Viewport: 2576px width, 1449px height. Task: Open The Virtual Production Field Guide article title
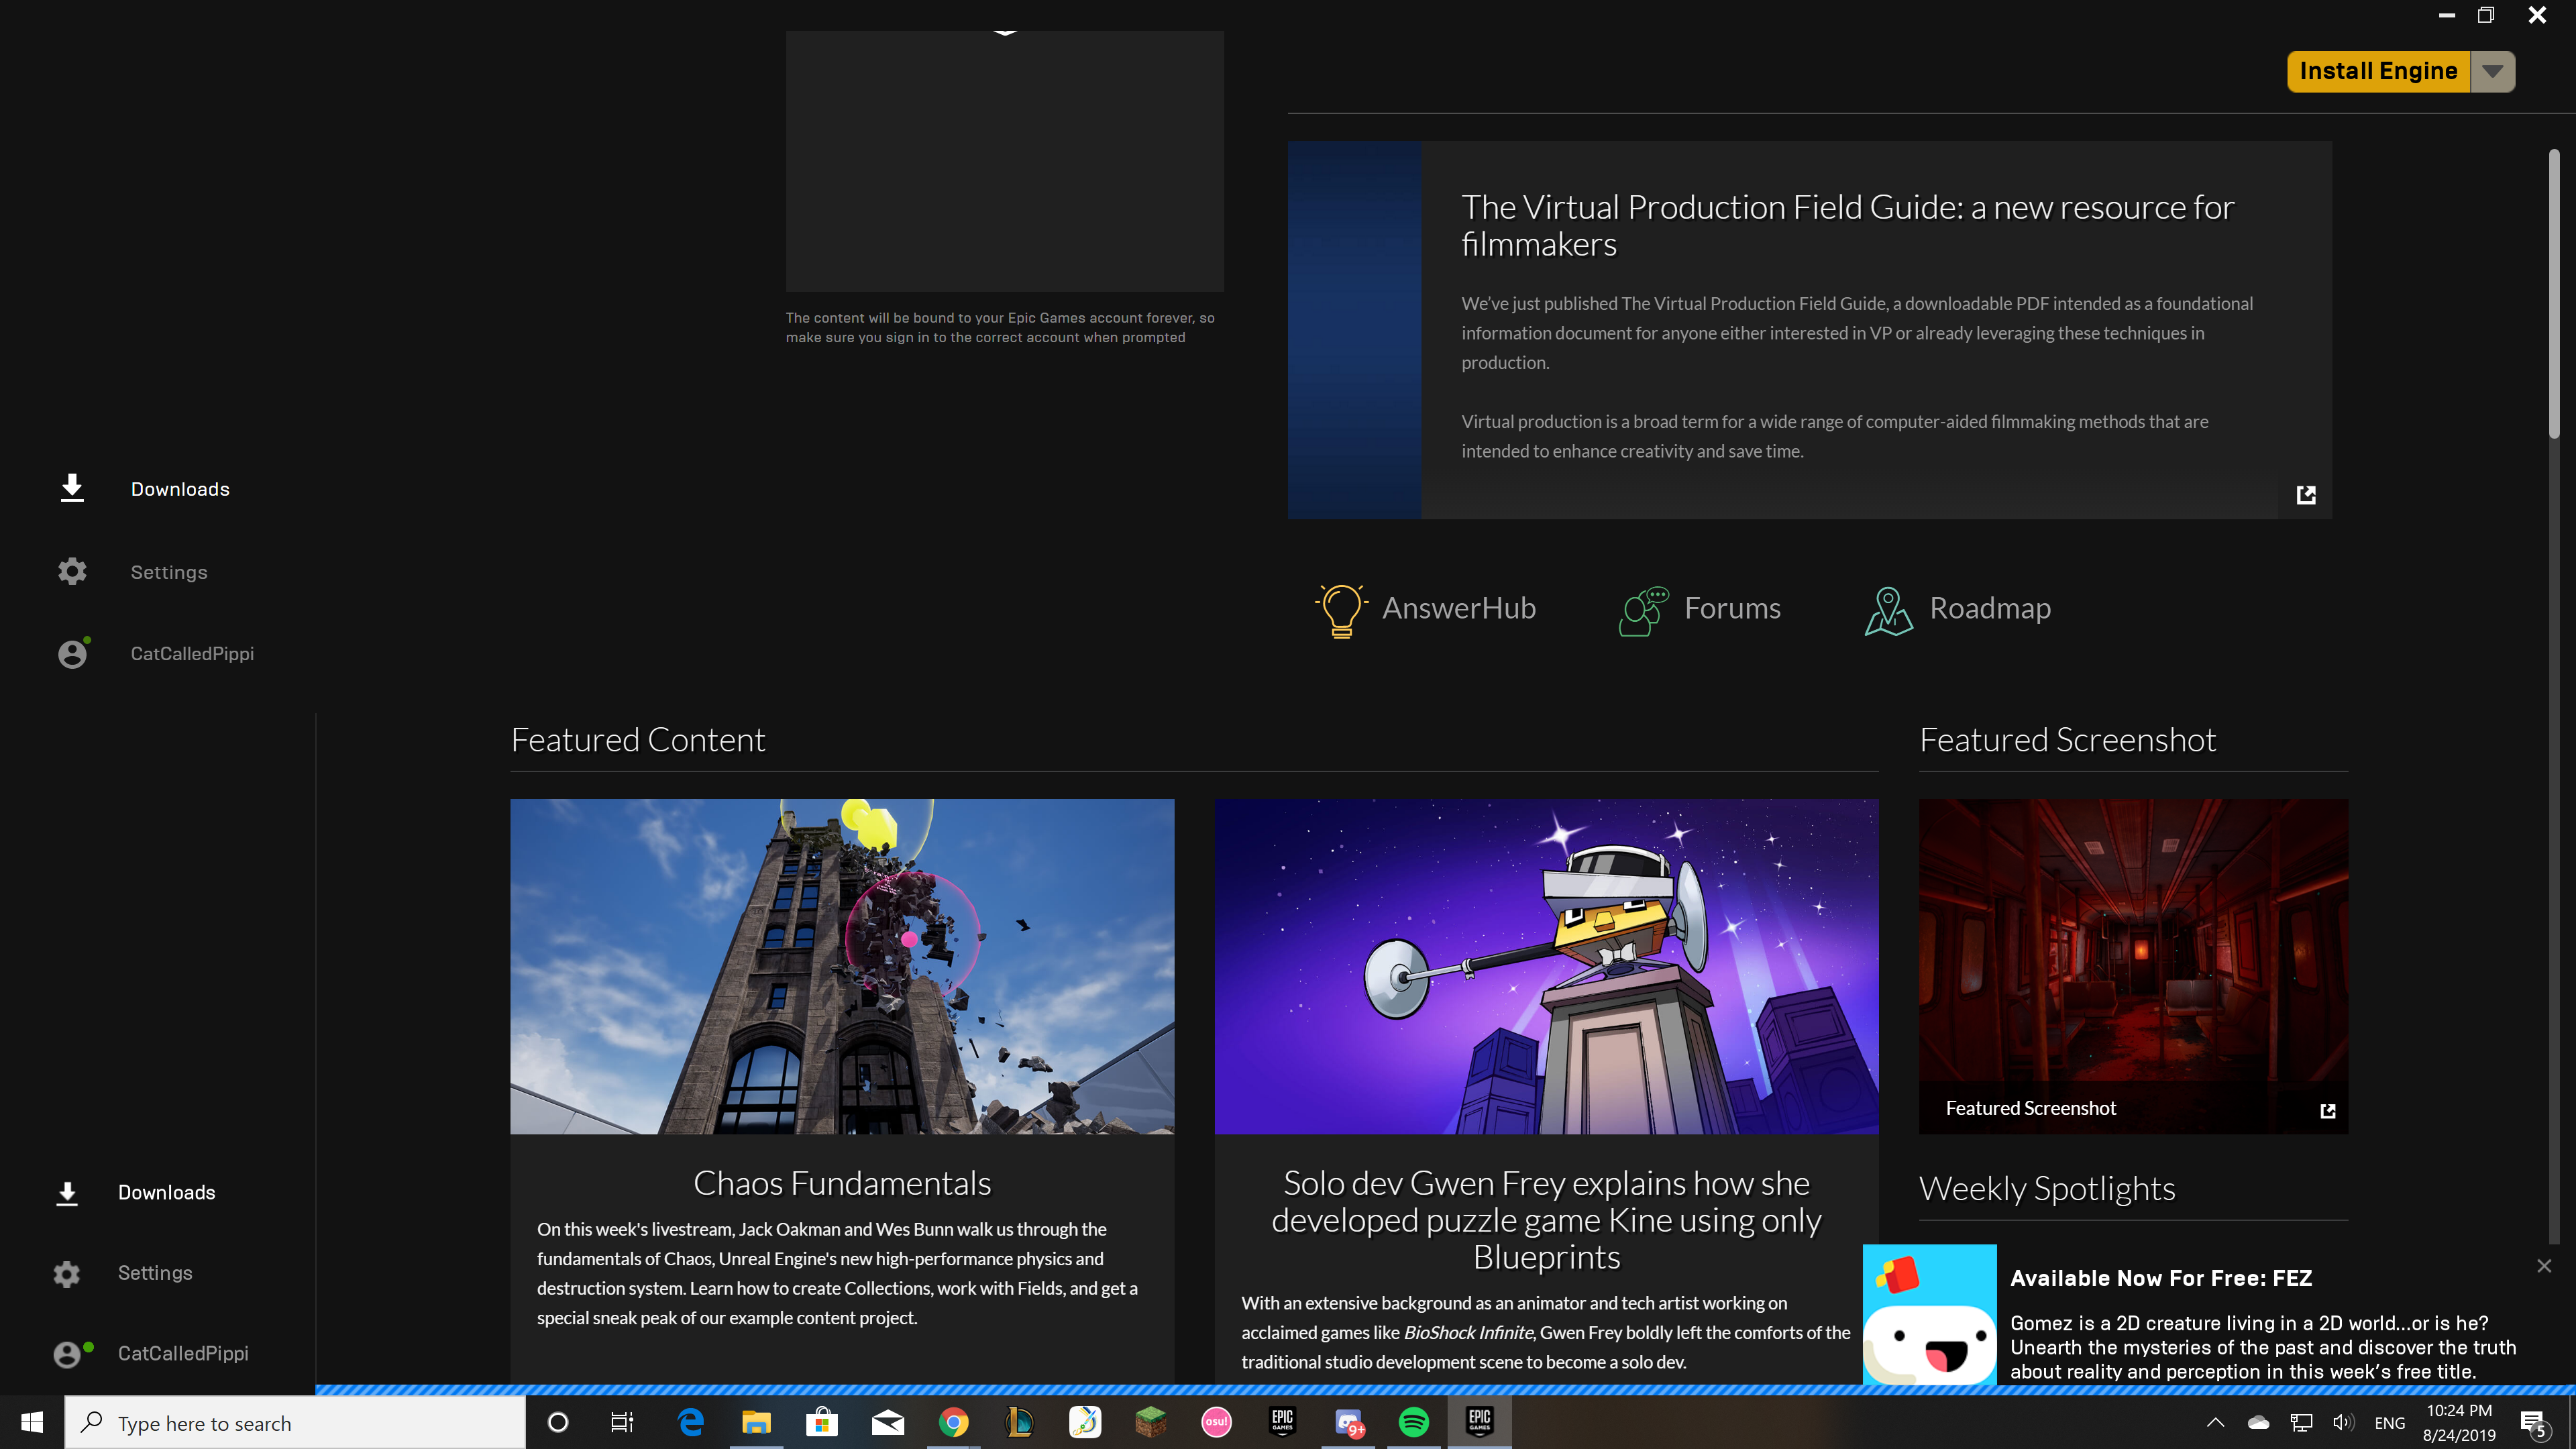1847,225
